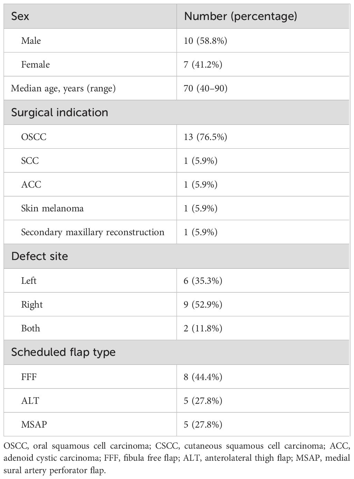354x479 pixels.
Task: Select the Secondary maxillary reconstruction label
Action: (x=92, y=232)
